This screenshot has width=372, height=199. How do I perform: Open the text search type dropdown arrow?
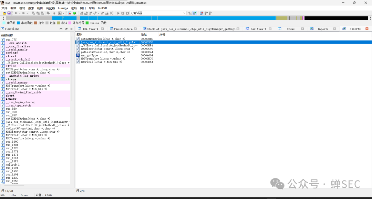64,13
